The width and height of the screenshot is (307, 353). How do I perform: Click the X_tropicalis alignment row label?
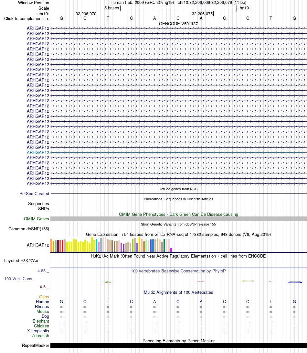click(38, 331)
